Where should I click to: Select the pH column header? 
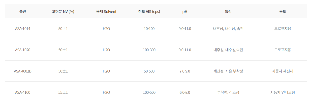[x=185, y=11]
